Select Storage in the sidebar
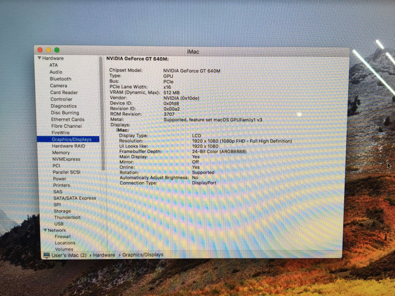Image resolution: width=395 pixels, height=296 pixels. coord(62,211)
